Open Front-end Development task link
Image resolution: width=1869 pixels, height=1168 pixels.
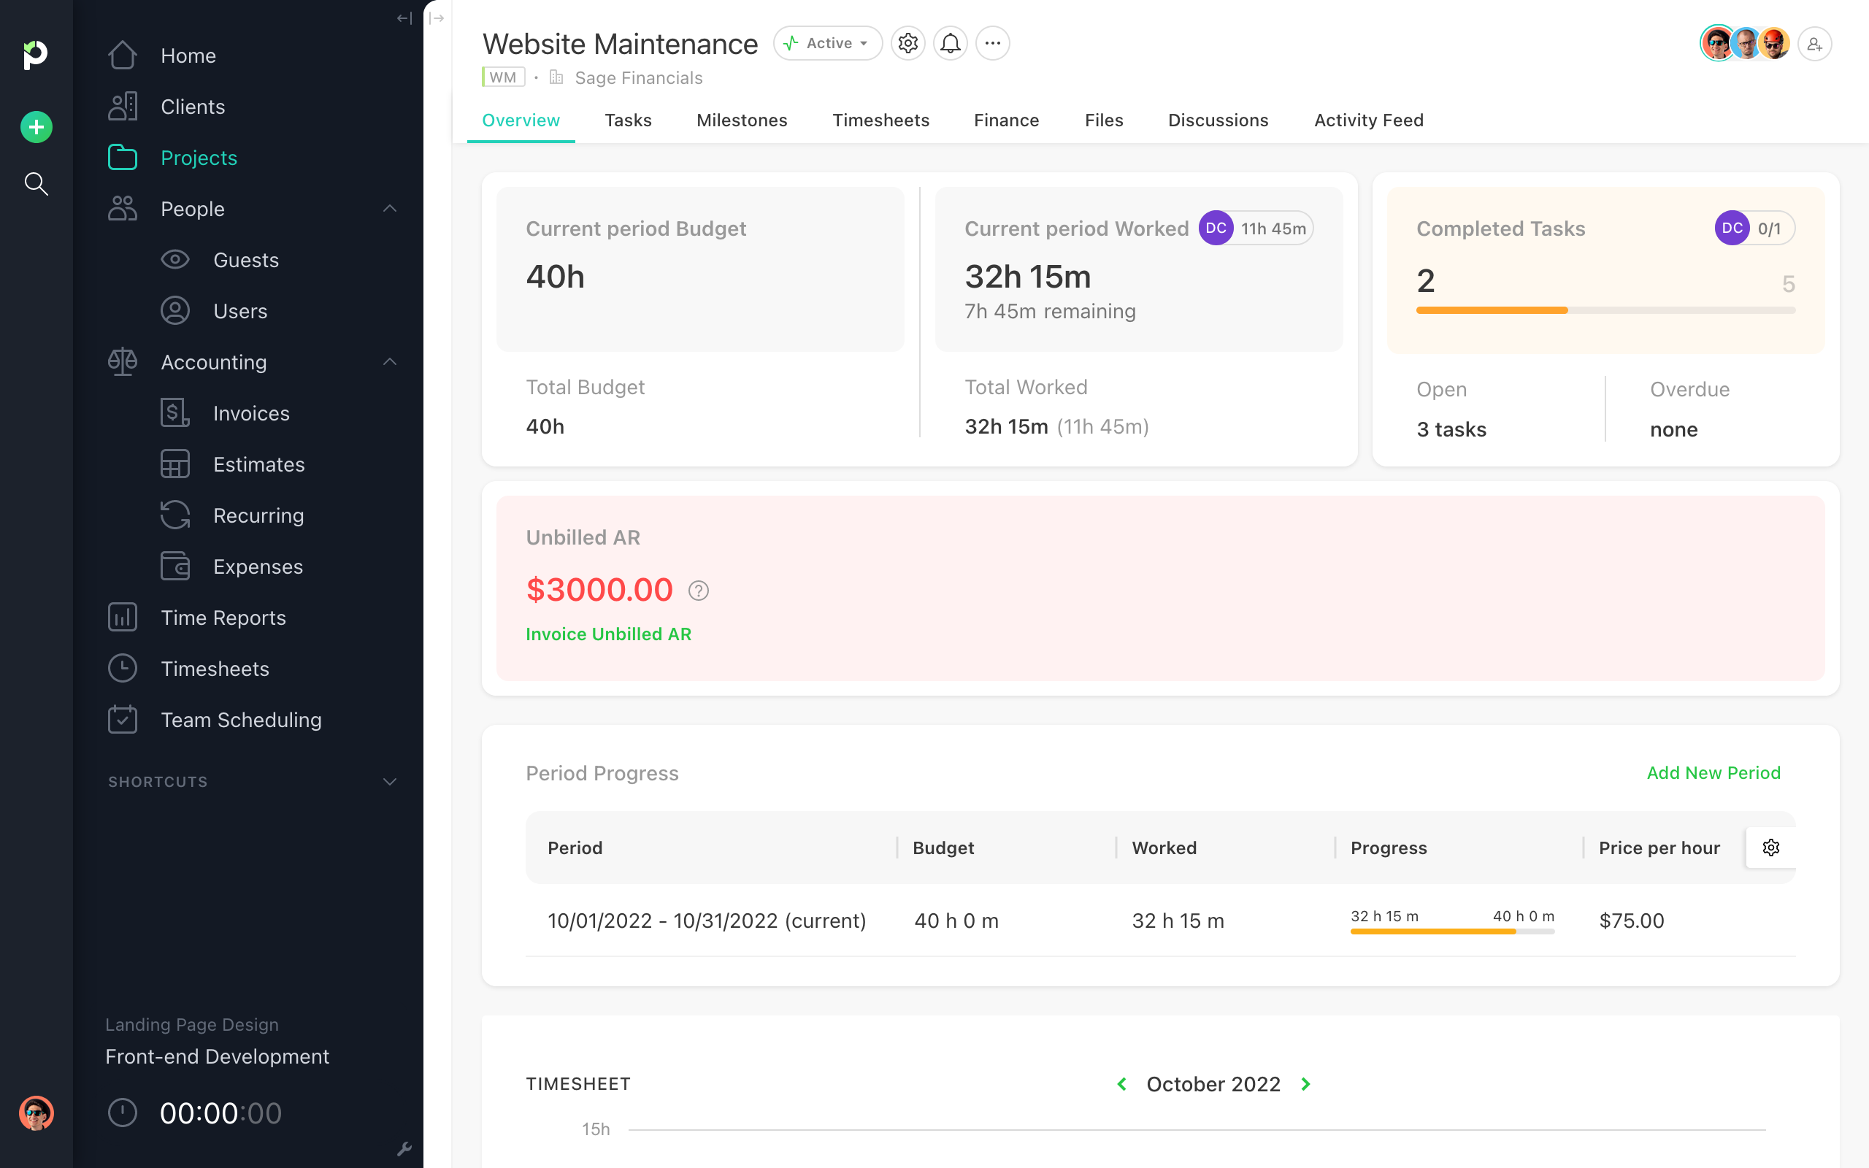pos(217,1056)
